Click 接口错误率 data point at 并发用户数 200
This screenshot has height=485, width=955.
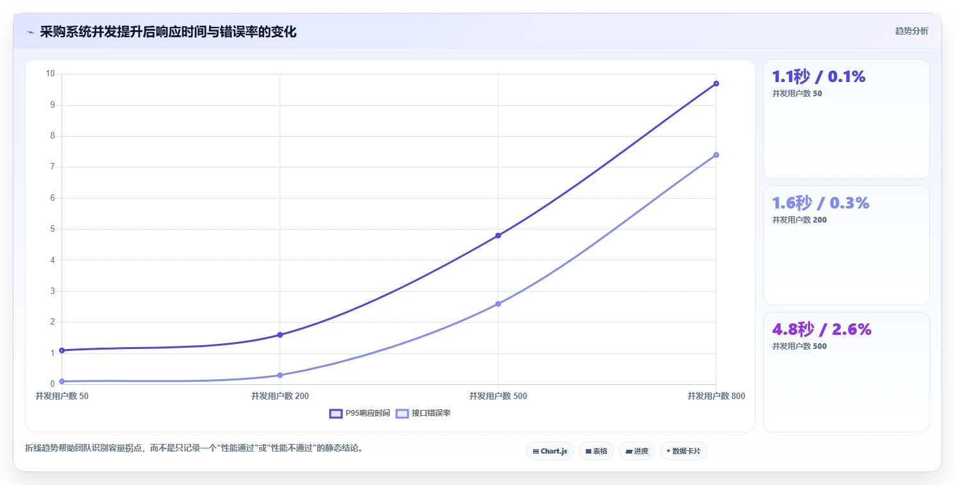(280, 375)
